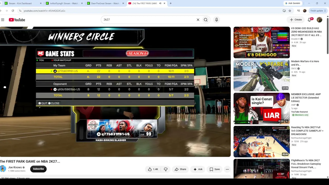329x185 pixels.
Task: Open the Joe Knows channel name link
Action: tap(15, 167)
